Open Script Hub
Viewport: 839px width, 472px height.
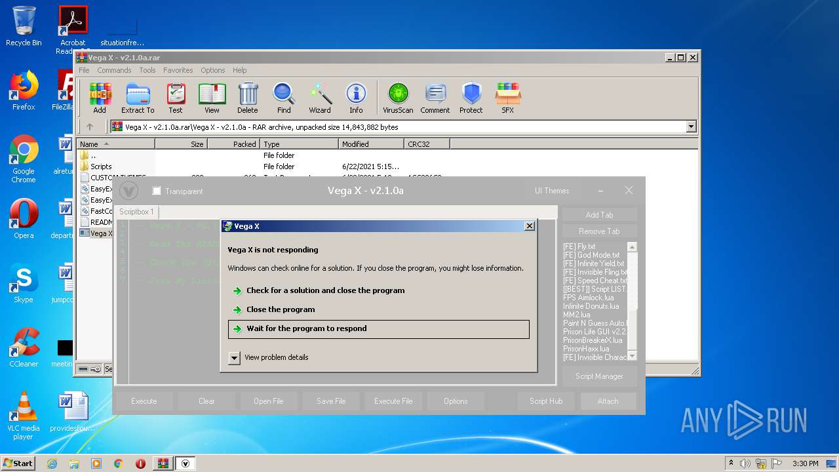[x=546, y=401]
